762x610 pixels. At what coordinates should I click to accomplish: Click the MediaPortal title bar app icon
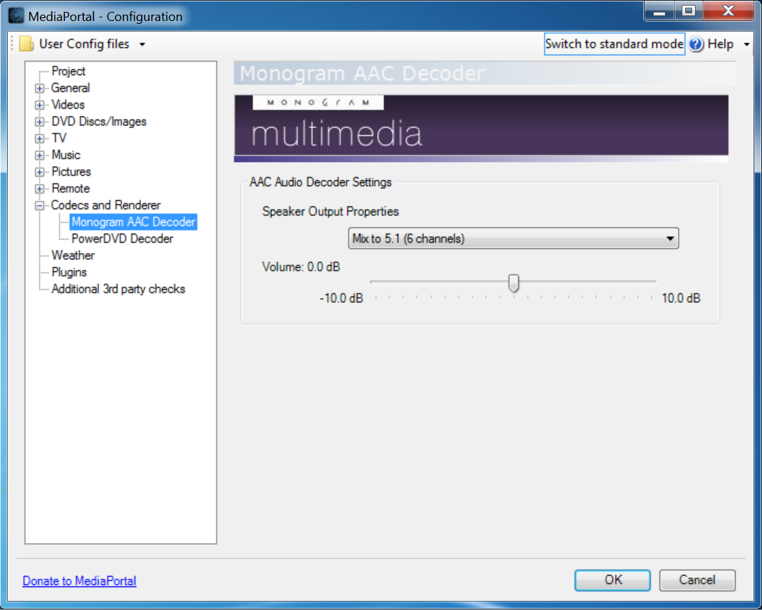pyautogui.click(x=16, y=15)
